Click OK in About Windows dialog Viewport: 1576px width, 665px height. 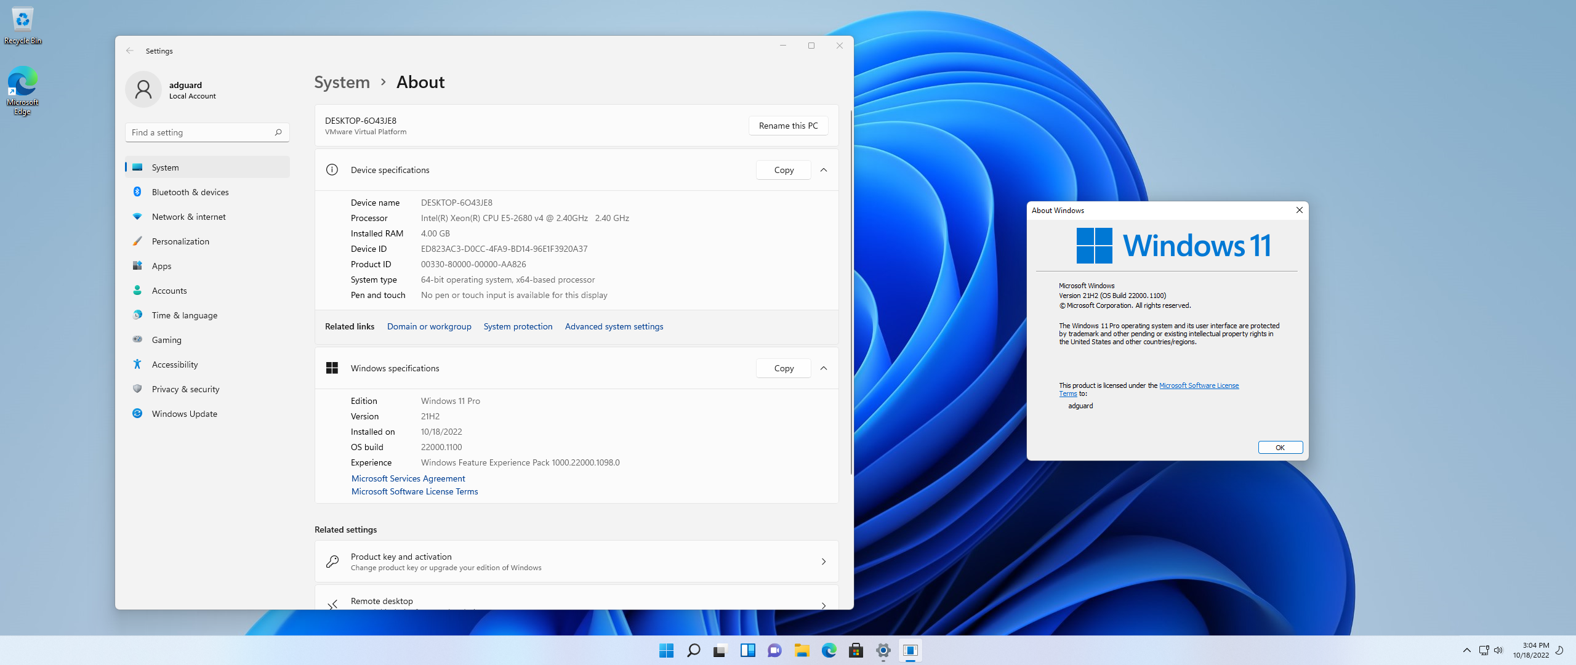1280,448
